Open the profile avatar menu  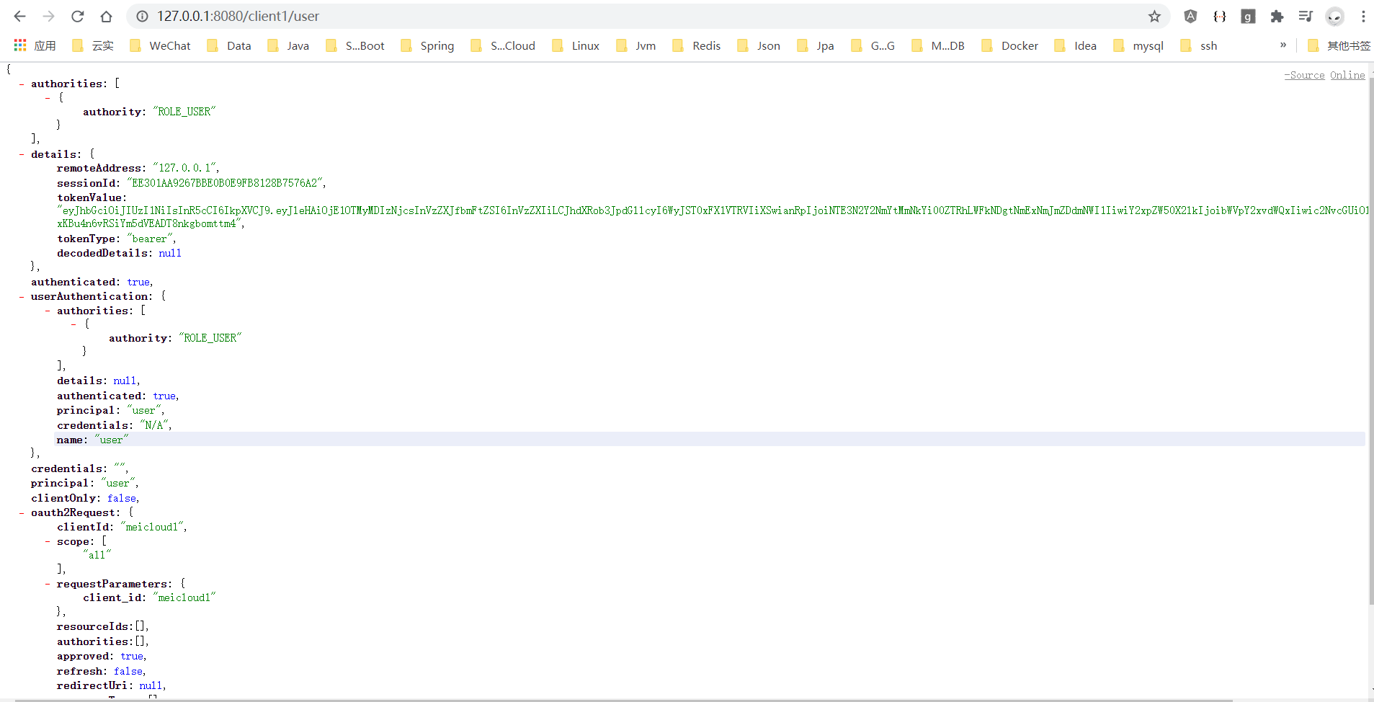pos(1335,16)
